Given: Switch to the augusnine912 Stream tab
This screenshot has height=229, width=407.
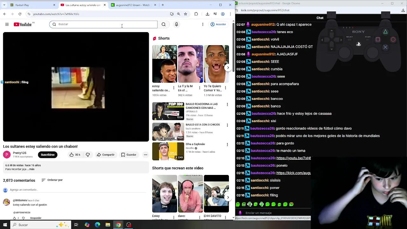Looking at the screenshot, I should (133, 5).
